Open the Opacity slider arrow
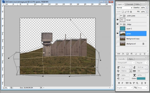 point(147,8)
